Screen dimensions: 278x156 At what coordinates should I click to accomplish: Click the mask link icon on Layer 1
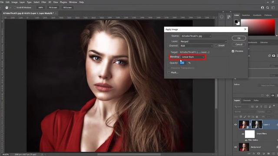[250, 124]
